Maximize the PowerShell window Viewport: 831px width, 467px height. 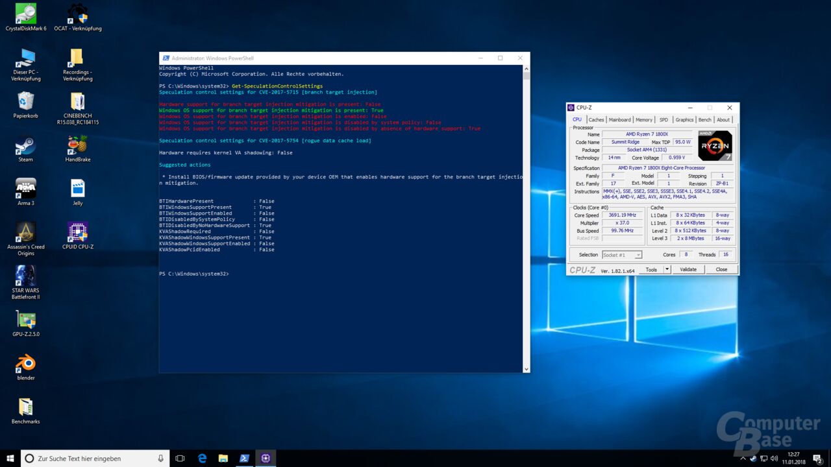point(500,58)
